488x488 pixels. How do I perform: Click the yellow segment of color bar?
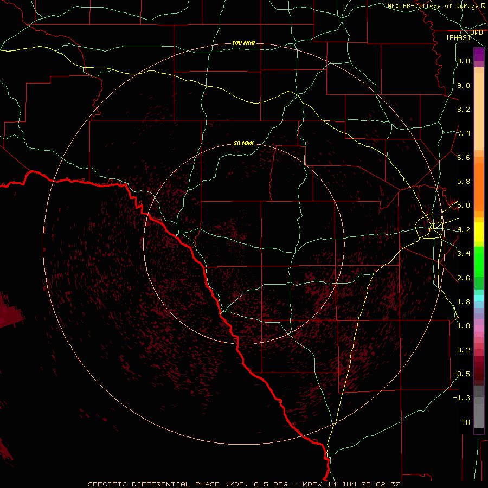(479, 232)
